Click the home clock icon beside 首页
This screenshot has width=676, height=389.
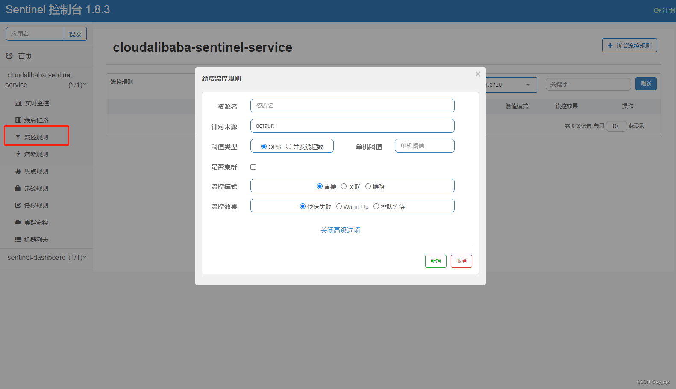point(9,56)
